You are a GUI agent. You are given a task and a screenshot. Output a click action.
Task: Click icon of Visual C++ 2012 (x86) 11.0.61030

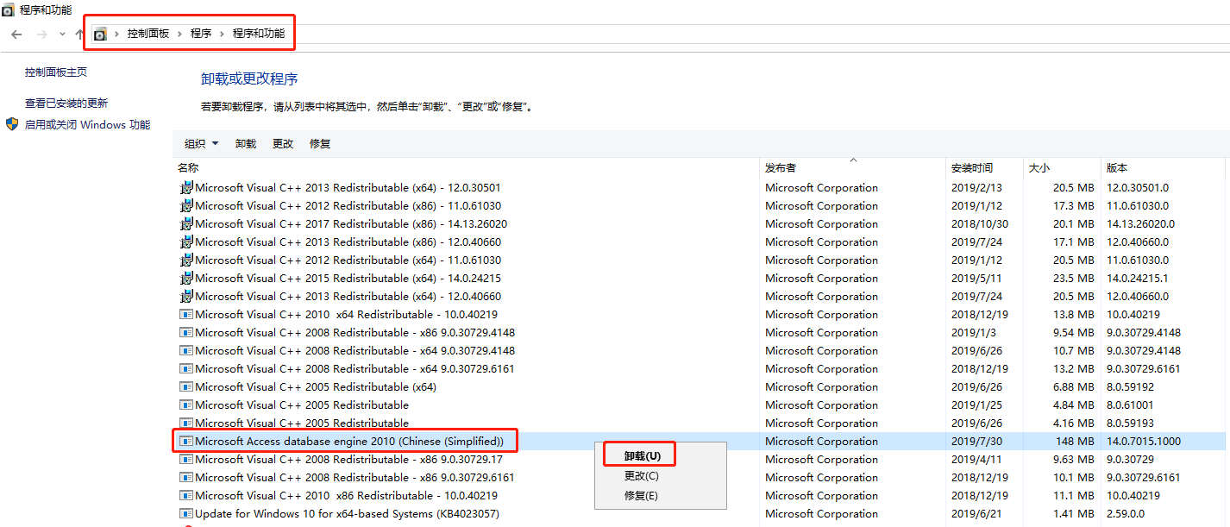pos(185,205)
